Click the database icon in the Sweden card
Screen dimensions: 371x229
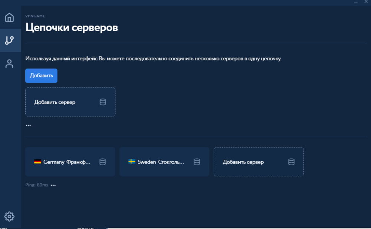pyautogui.click(x=197, y=162)
